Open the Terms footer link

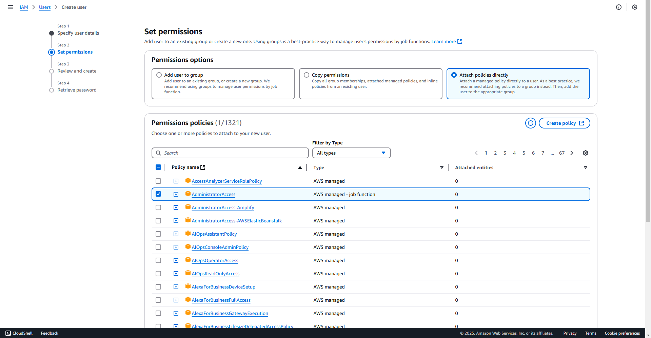[591, 333]
